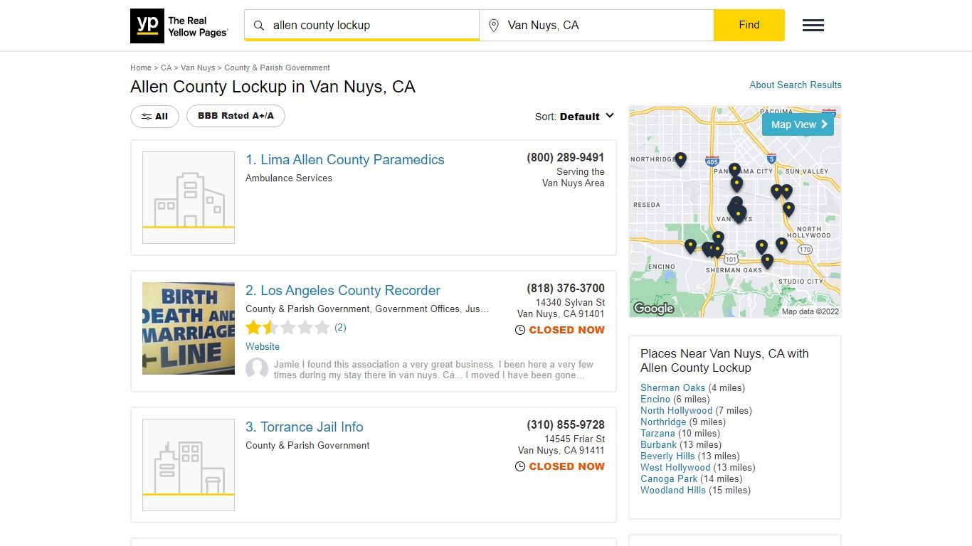The width and height of the screenshot is (972, 546).
Task: Click the location pin icon in search bar
Action: coord(494,26)
